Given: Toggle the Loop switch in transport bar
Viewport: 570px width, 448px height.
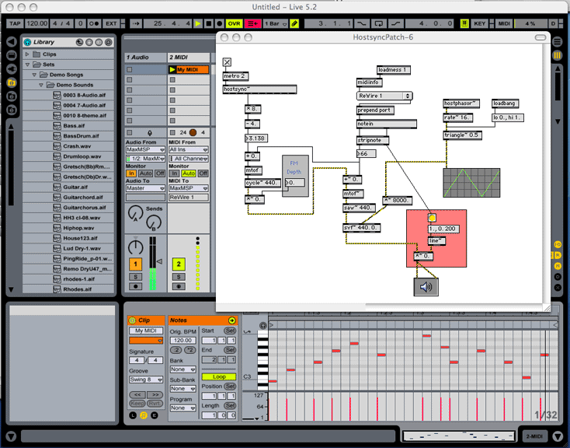Looking at the screenshot, I should (378, 23).
